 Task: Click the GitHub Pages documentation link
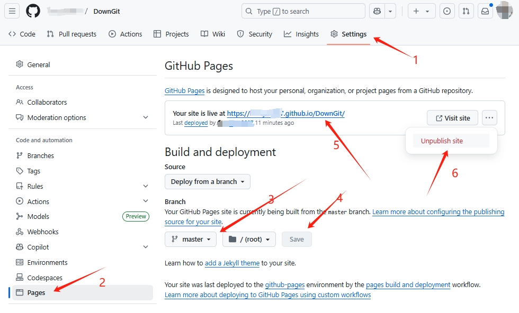(184, 90)
